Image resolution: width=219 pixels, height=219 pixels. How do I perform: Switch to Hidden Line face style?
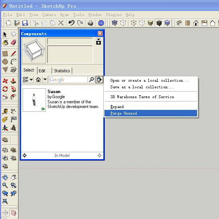142,23
